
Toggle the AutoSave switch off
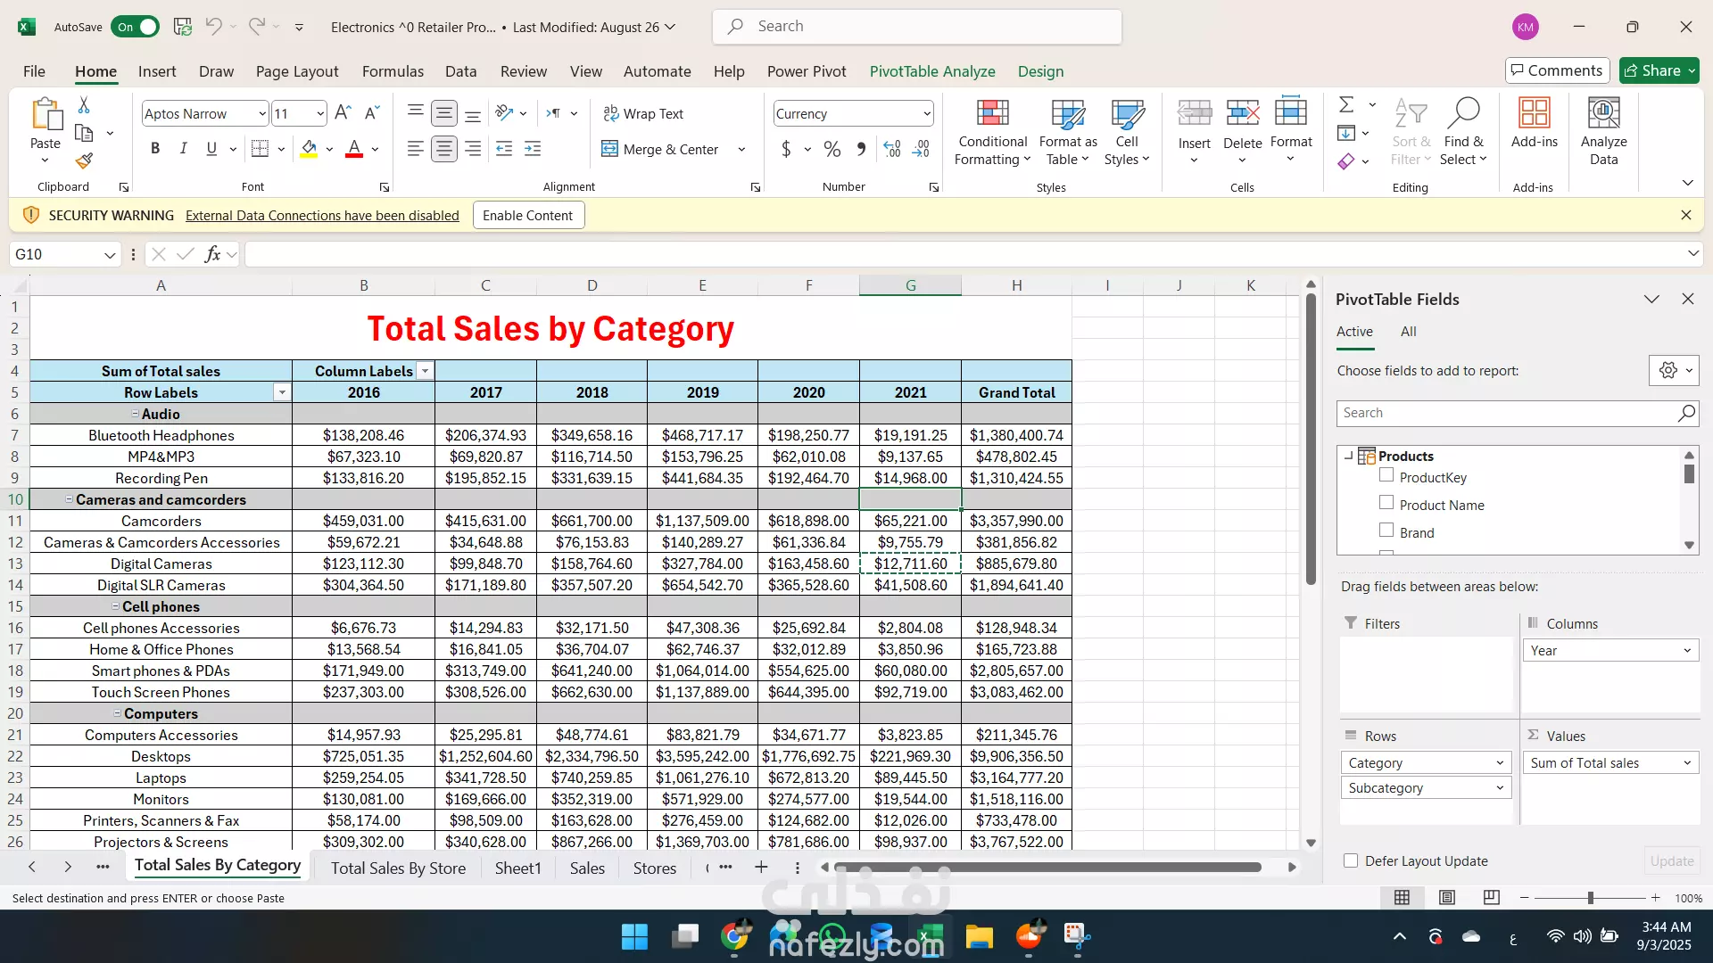point(136,27)
